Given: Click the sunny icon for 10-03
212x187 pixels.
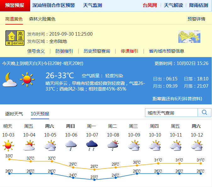Looking at the screenshot, I should (8, 145).
